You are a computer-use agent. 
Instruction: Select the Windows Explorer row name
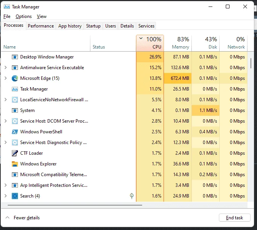pos(39,164)
